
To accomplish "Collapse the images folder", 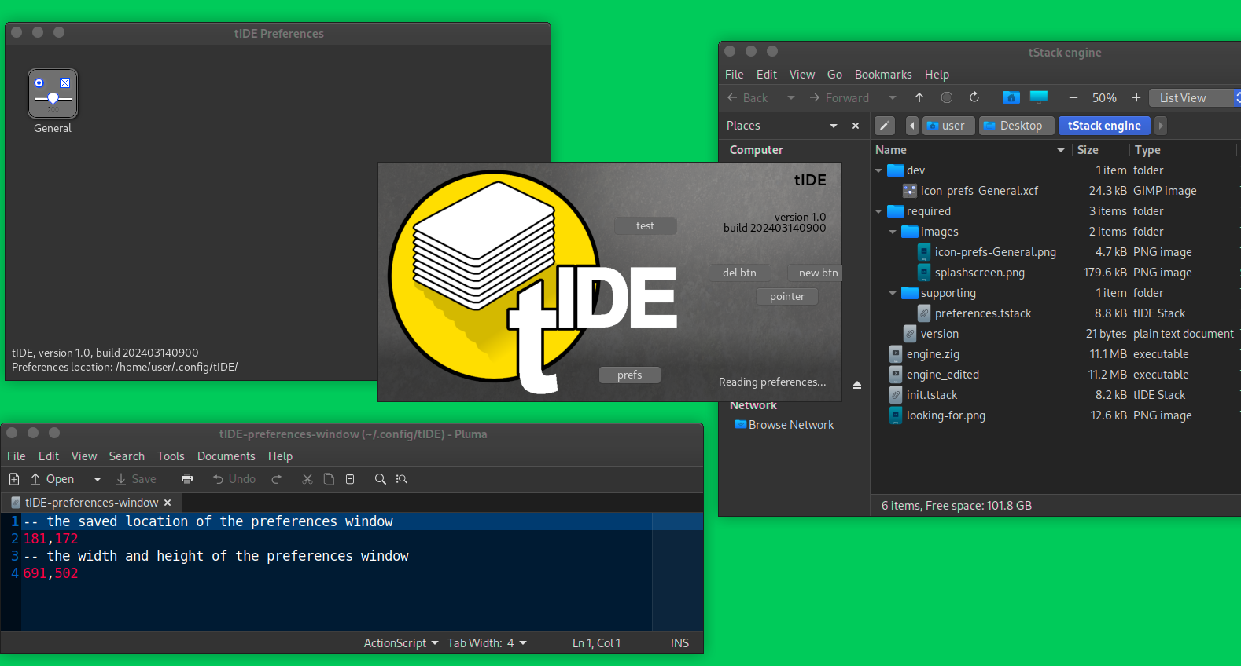I will [x=893, y=232].
